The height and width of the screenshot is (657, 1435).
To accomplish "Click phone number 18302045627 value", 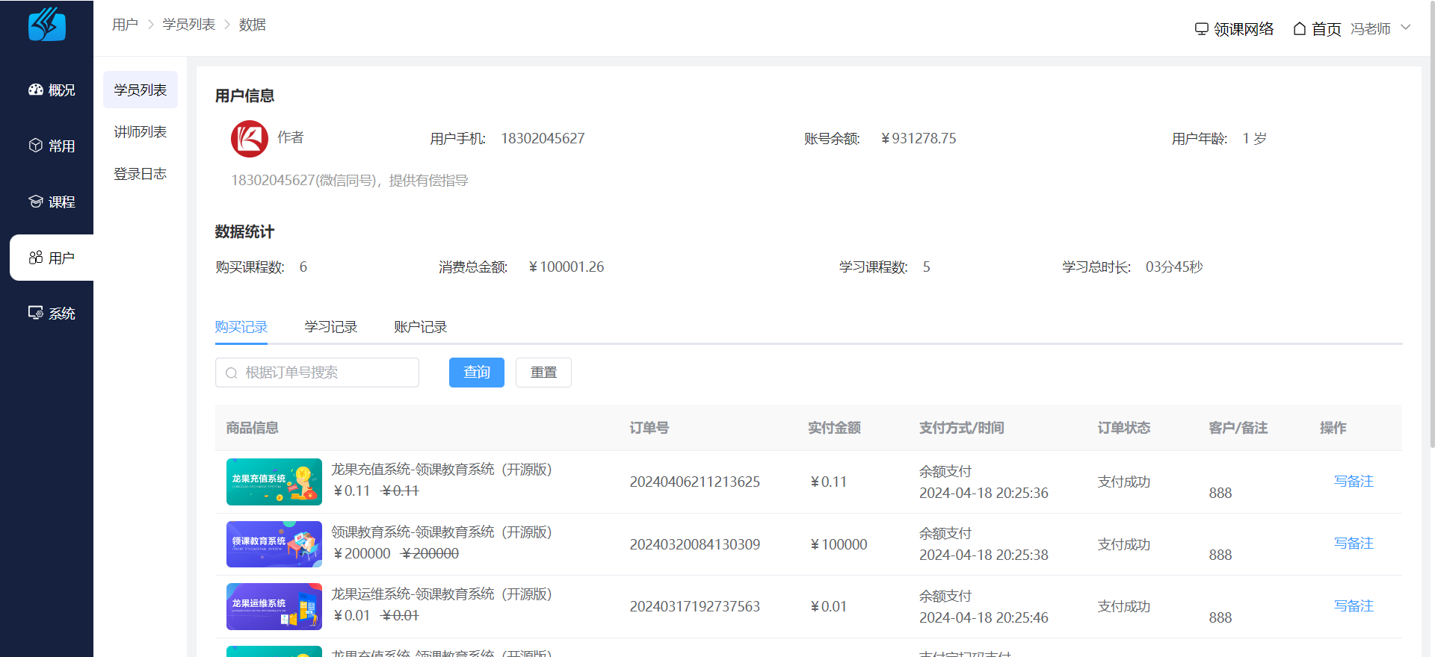I will click(x=543, y=139).
